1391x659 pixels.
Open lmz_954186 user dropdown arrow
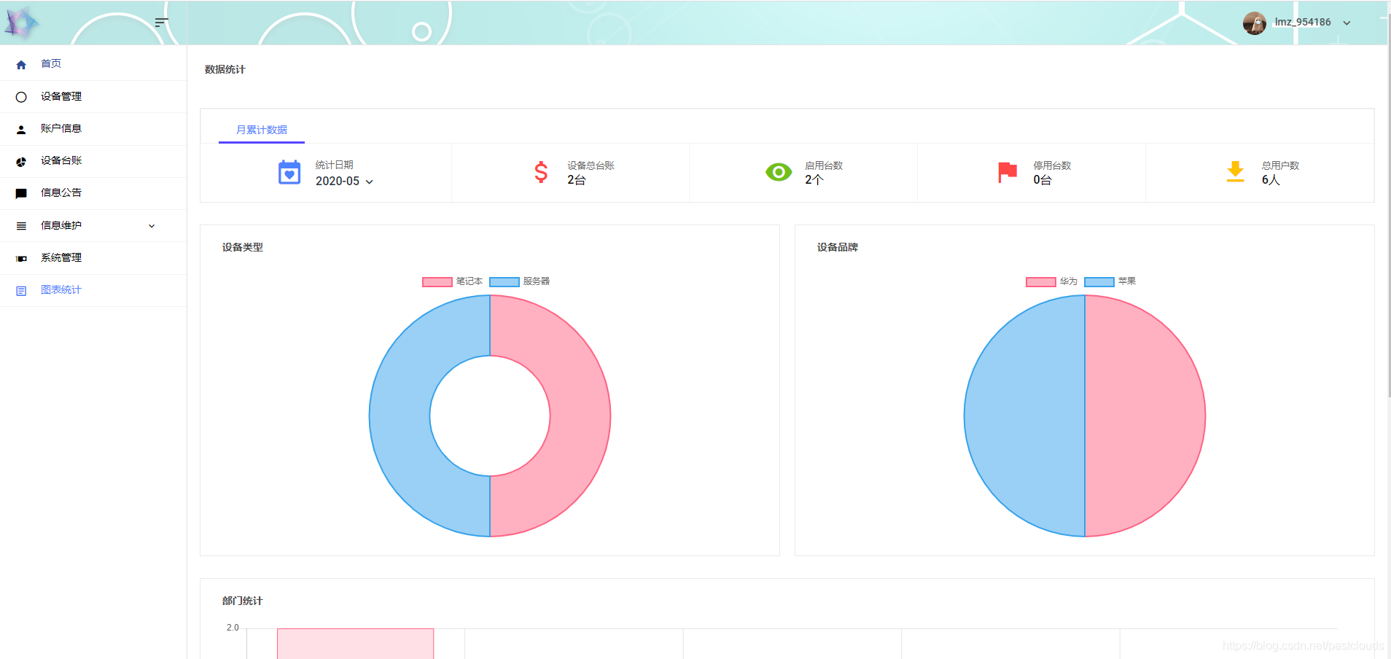[x=1347, y=23]
